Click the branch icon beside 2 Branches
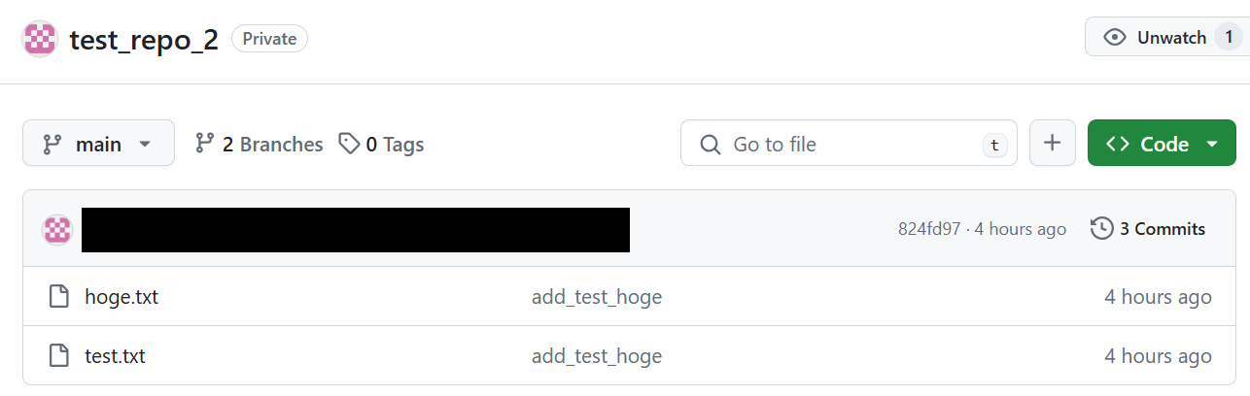The image size is (1250, 396). [x=204, y=144]
